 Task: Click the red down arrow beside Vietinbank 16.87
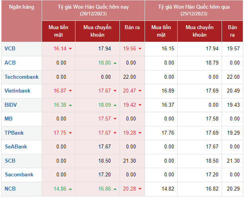point(70,91)
